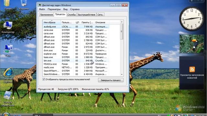
Task: Sort by the ЦП column header
Action: coord(77,22)
